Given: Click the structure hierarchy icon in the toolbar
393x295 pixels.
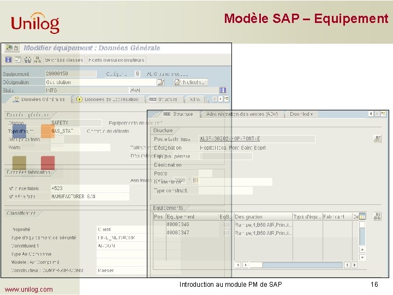Looking at the screenshot, I should 37,60.
